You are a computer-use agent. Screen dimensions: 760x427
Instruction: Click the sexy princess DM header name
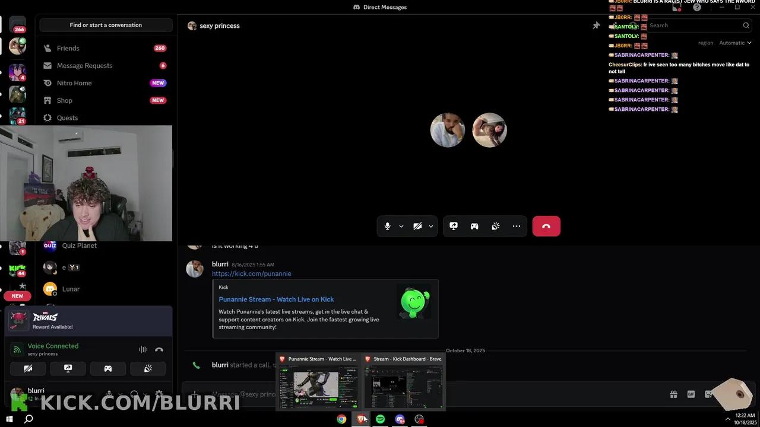pos(220,26)
